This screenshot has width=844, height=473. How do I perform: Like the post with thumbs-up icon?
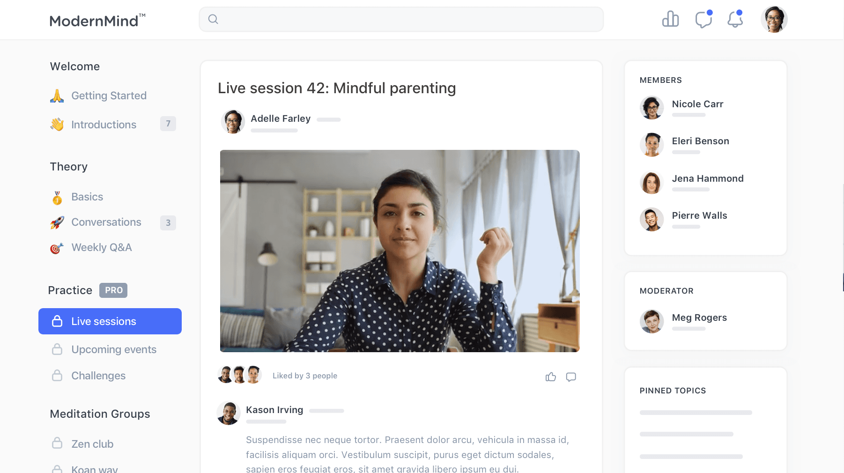551,377
